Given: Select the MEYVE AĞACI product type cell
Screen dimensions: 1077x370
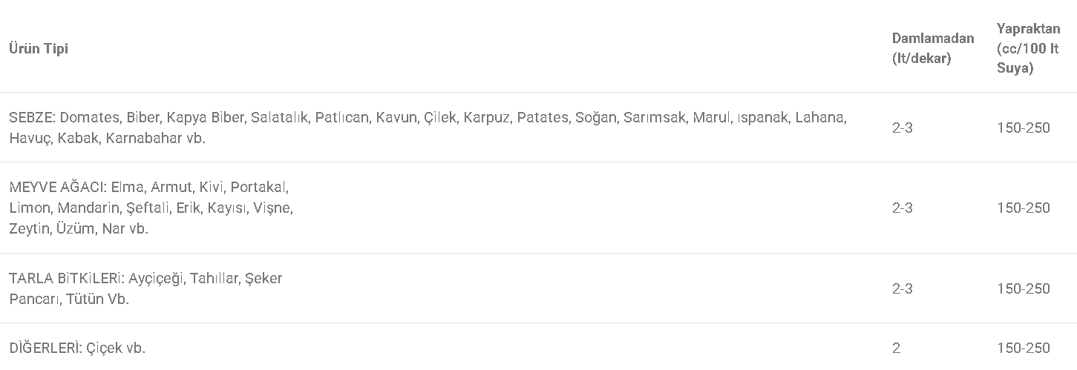Looking at the screenshot, I should pyautogui.click(x=151, y=208).
